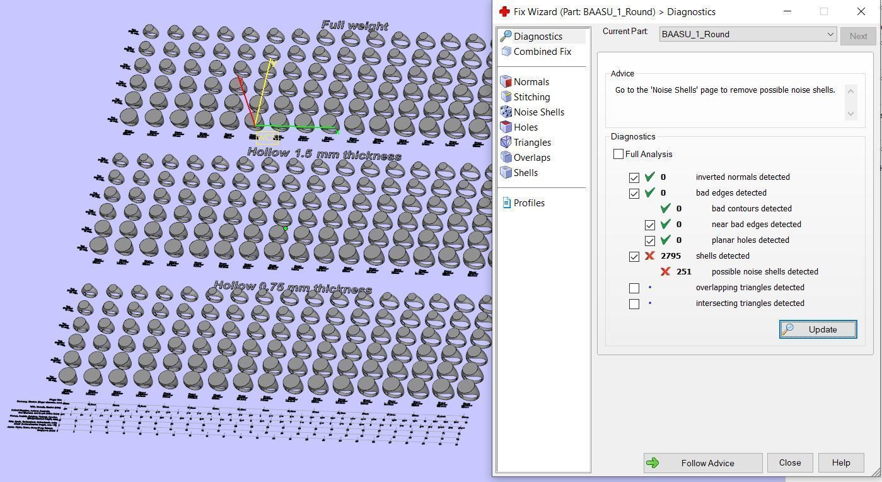
Task: Uncheck bad edges detection
Action: 634,194
